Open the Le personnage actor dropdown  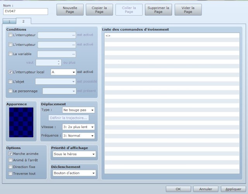(x=59, y=91)
